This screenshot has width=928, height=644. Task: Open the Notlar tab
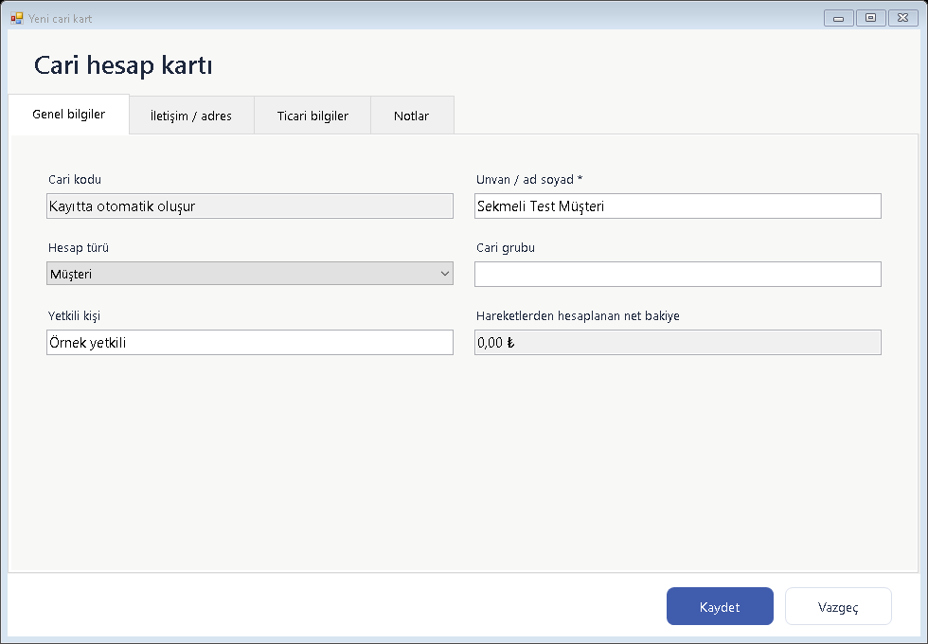pyautogui.click(x=412, y=116)
